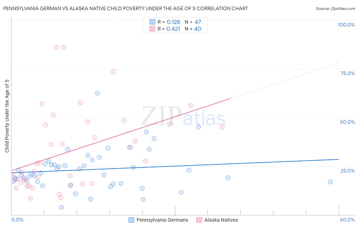Screen dimensions: 358x227
Task: Click the y-axis title Child Poverty Under the Age of 5
Action: [7, 116]
